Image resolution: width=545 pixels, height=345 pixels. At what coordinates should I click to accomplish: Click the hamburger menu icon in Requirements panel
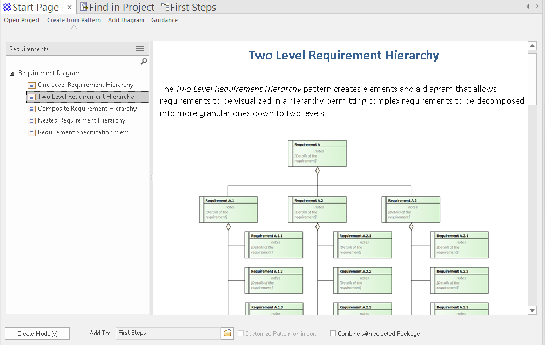point(140,49)
